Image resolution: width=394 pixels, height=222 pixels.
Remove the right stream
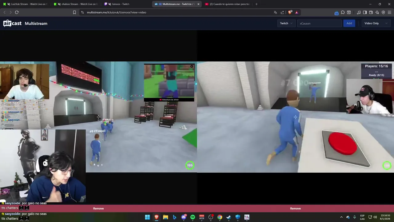pos(295,208)
